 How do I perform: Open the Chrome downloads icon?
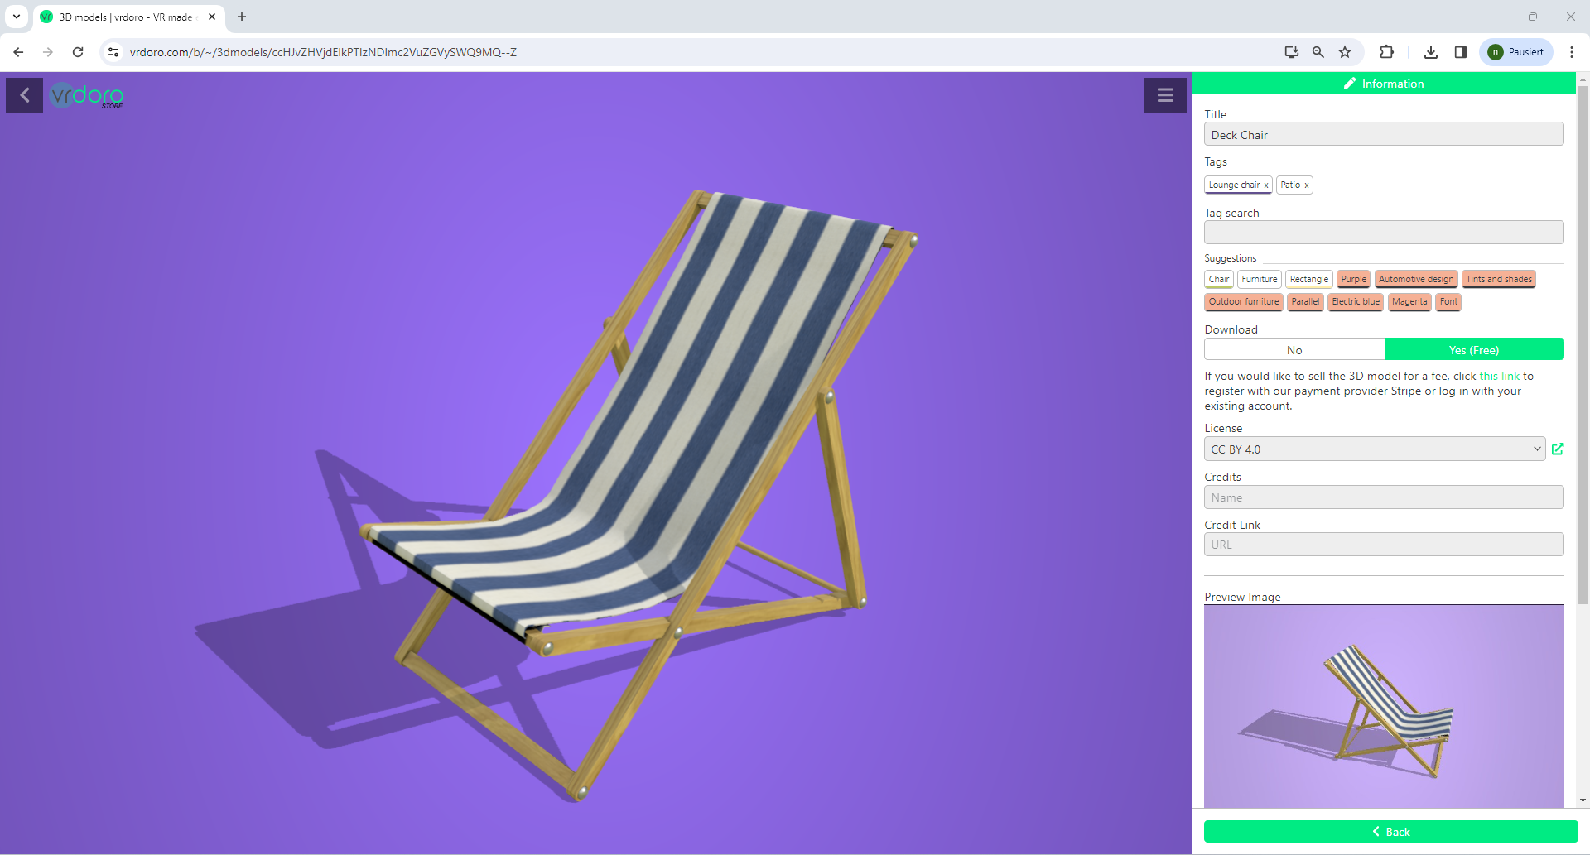click(1430, 52)
